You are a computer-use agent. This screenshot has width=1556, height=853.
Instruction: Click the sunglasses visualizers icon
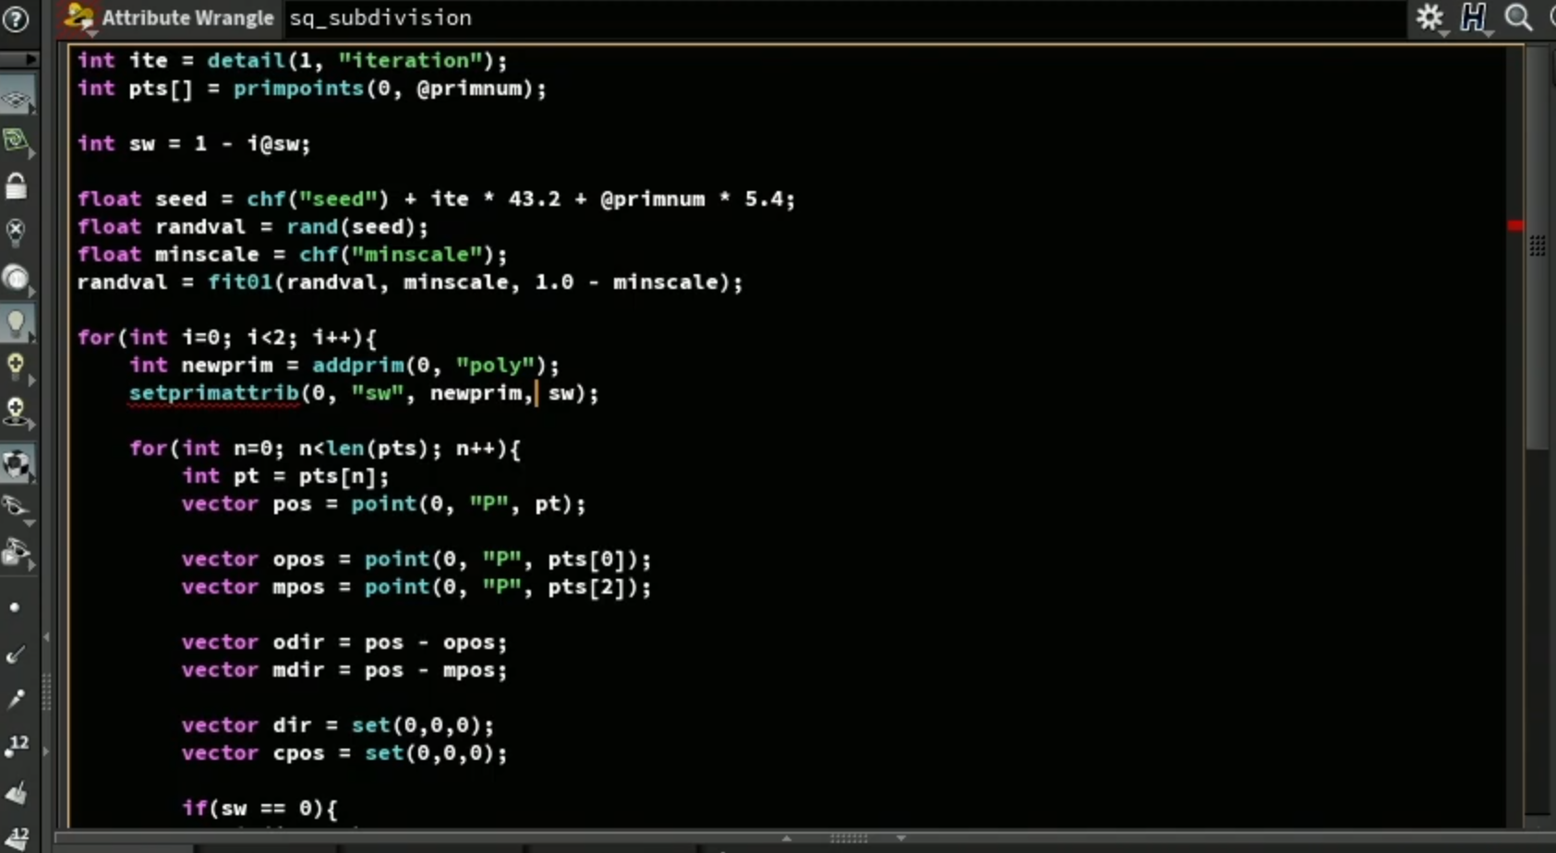tap(16, 506)
